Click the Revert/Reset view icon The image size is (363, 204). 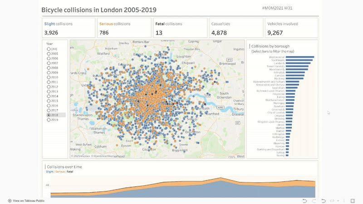point(324,201)
